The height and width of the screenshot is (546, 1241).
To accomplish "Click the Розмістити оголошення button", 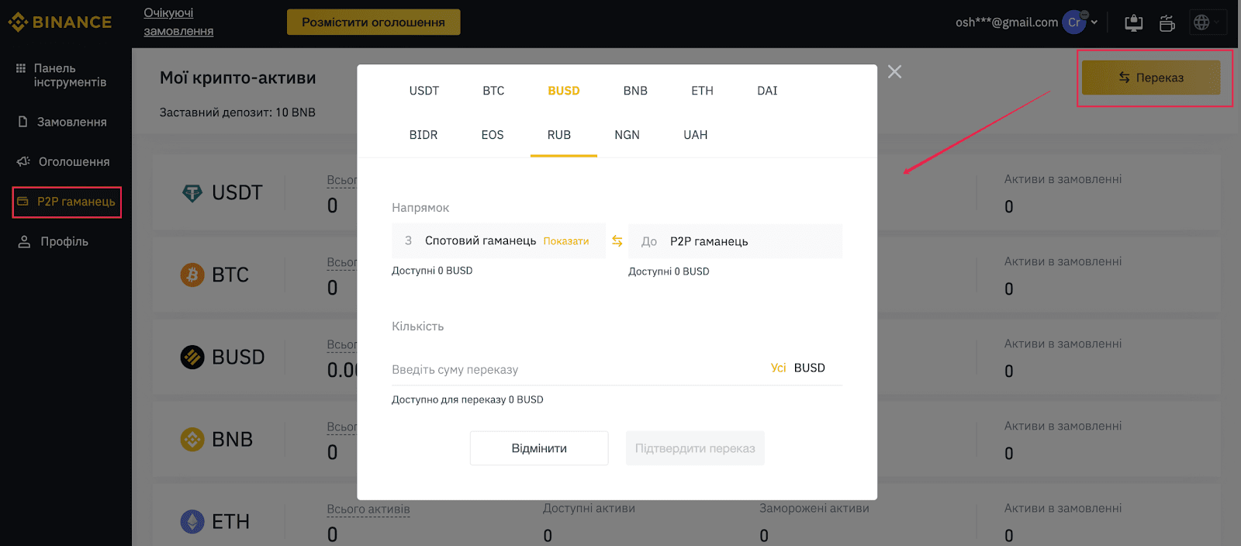I will pos(373,22).
